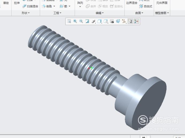Click the 自由式 freestyle tool
Image resolution: width=185 pixels, height=138 pixels.
point(146,6)
